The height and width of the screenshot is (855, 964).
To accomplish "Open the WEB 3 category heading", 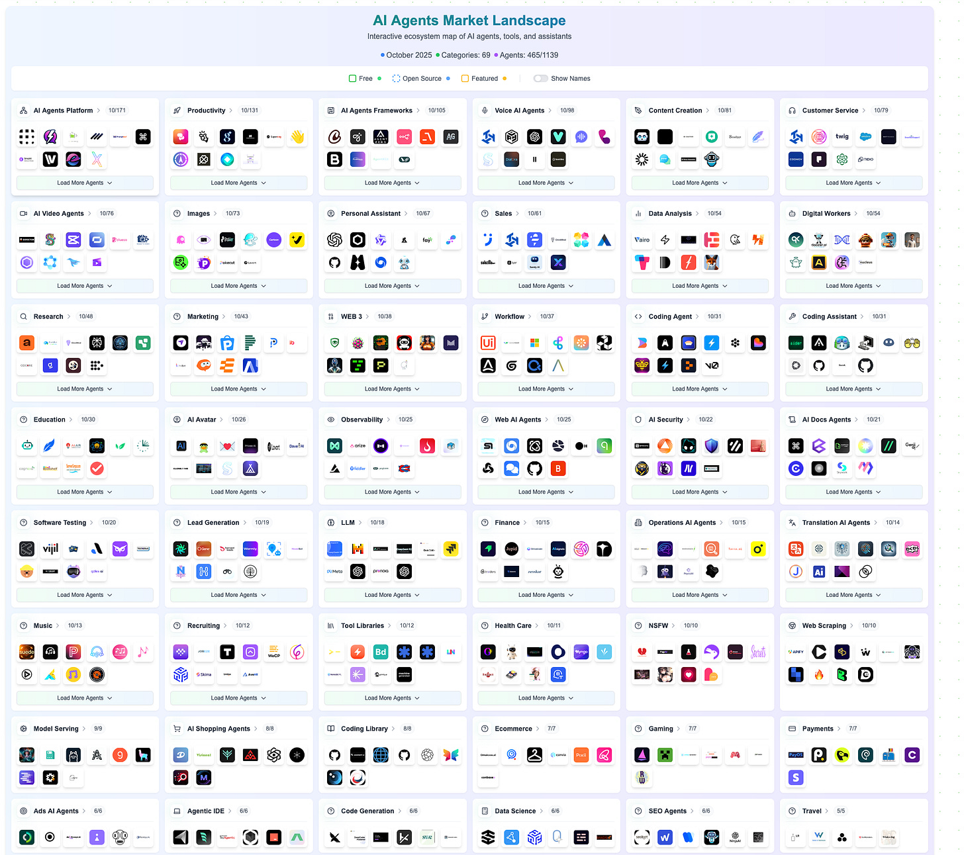I will (x=352, y=316).
